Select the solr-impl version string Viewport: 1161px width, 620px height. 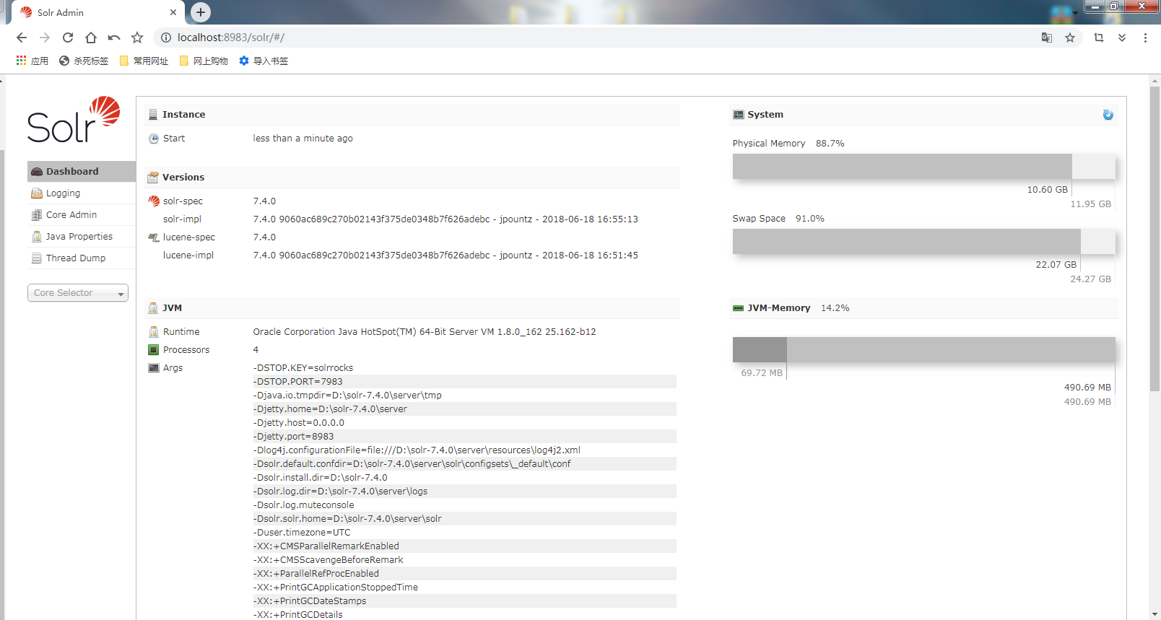pyautogui.click(x=445, y=219)
